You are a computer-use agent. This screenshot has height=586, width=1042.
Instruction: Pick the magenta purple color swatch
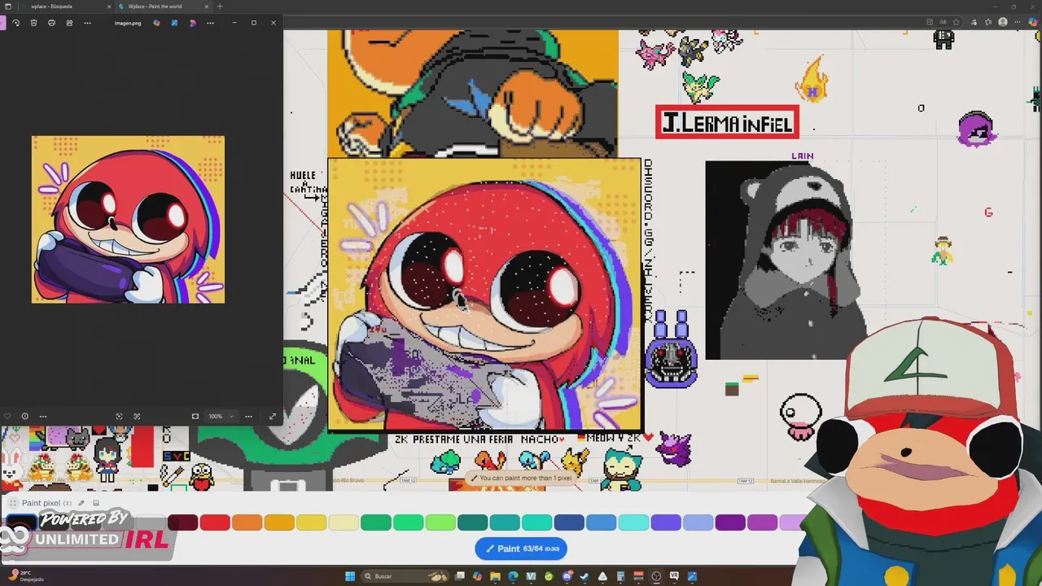[x=762, y=523]
